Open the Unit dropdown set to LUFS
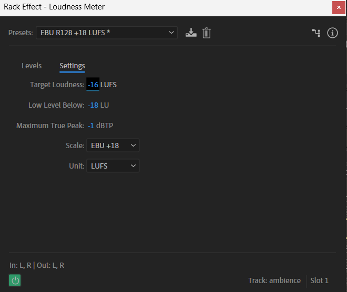347x292 pixels. tap(113, 166)
